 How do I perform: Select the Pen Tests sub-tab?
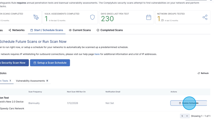point(6,81)
